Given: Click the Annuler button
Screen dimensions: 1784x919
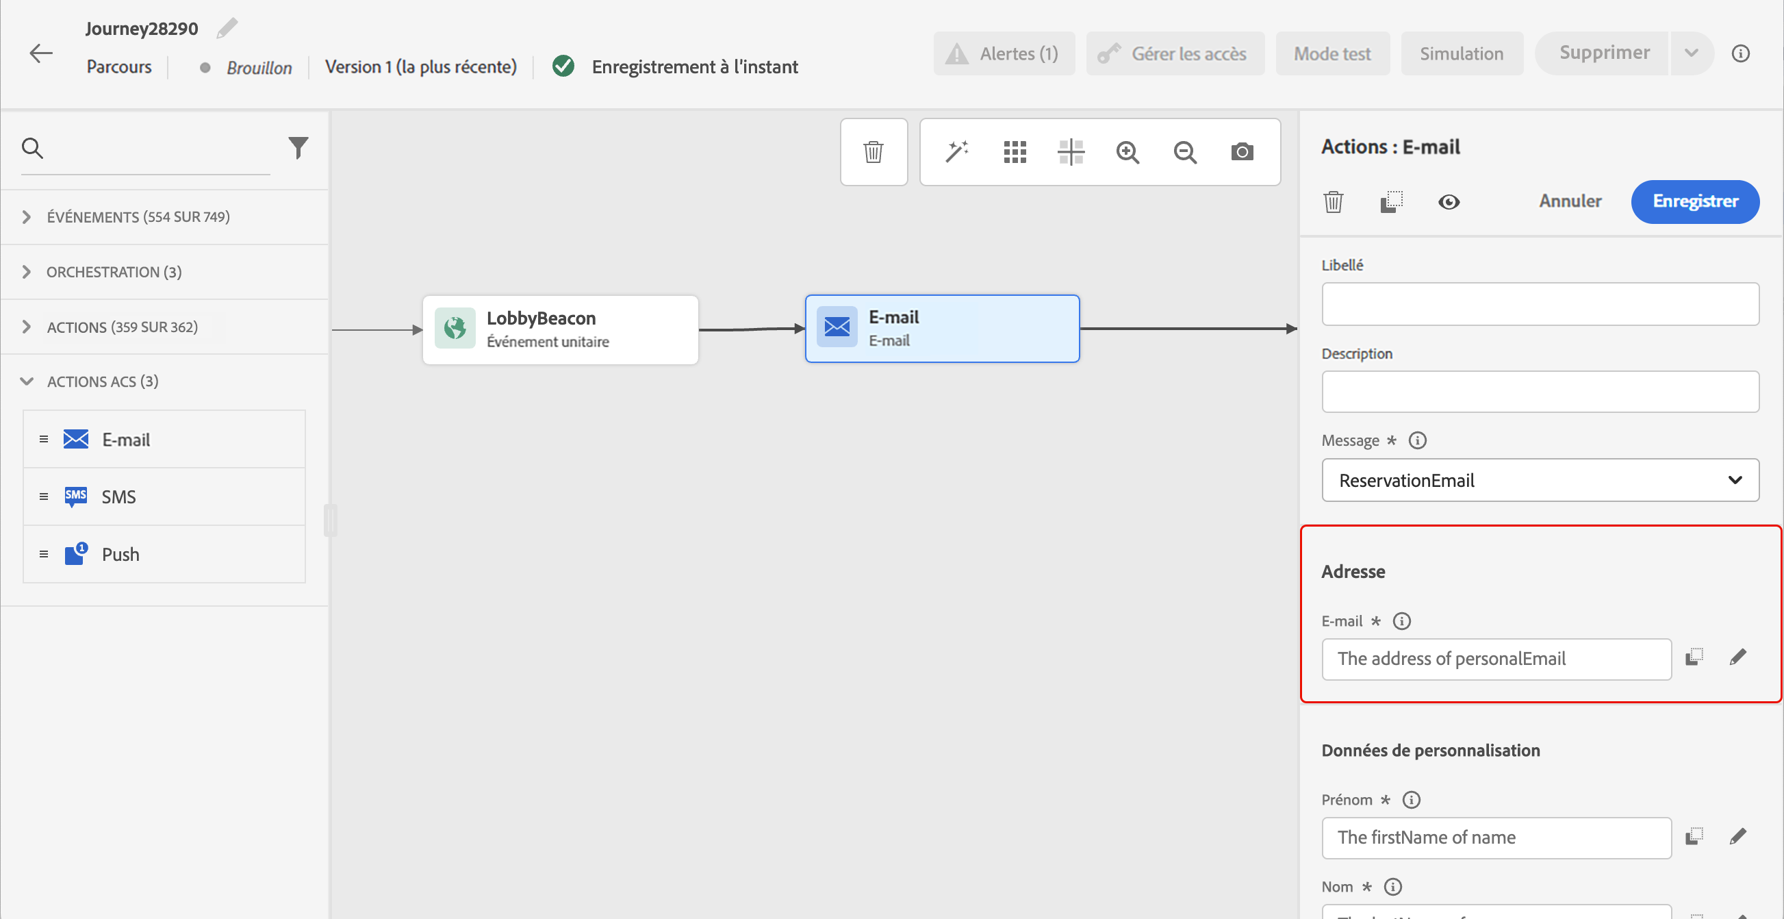Looking at the screenshot, I should coord(1569,201).
